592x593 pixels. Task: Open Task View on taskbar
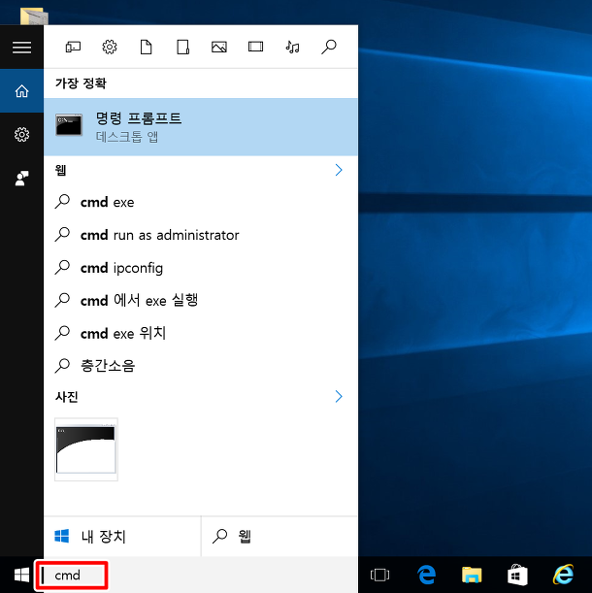[379, 575]
